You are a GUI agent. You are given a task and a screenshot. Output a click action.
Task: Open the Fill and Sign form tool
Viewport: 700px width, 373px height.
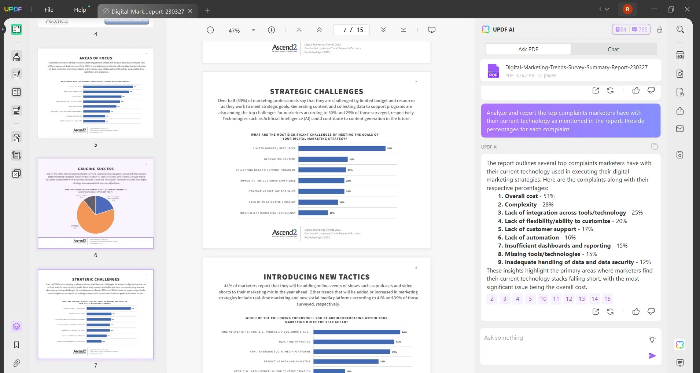16,111
